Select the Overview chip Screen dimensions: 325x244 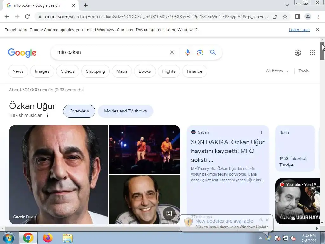point(79,111)
